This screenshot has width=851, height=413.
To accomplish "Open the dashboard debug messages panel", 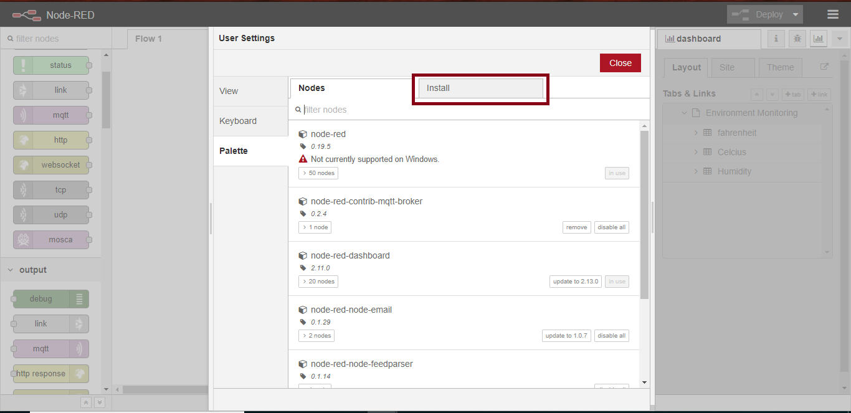I will pos(797,38).
